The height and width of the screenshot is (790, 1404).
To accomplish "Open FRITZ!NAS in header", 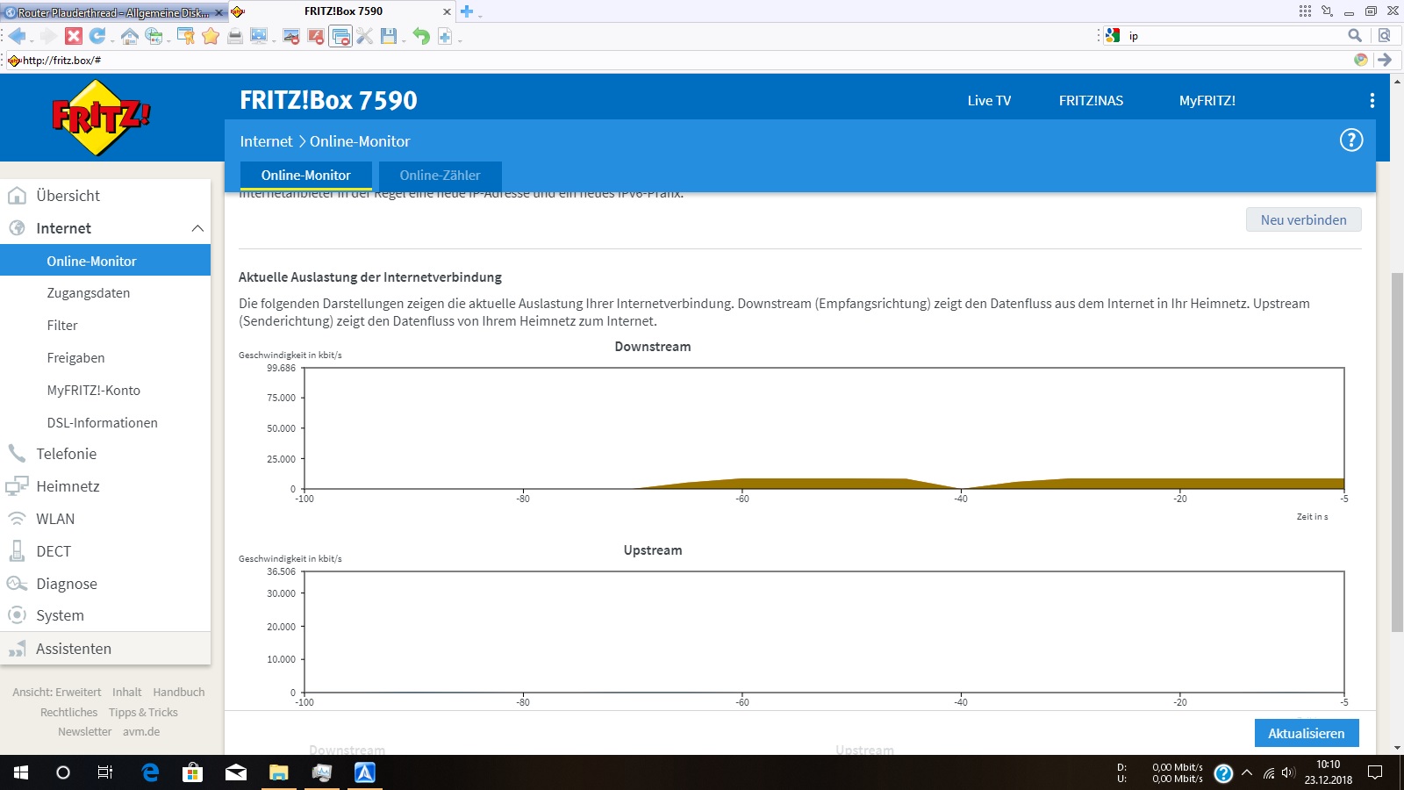I will point(1091,101).
